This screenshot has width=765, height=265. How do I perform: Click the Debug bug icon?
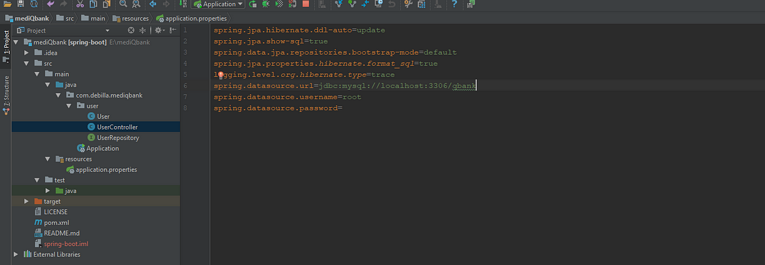point(265,4)
